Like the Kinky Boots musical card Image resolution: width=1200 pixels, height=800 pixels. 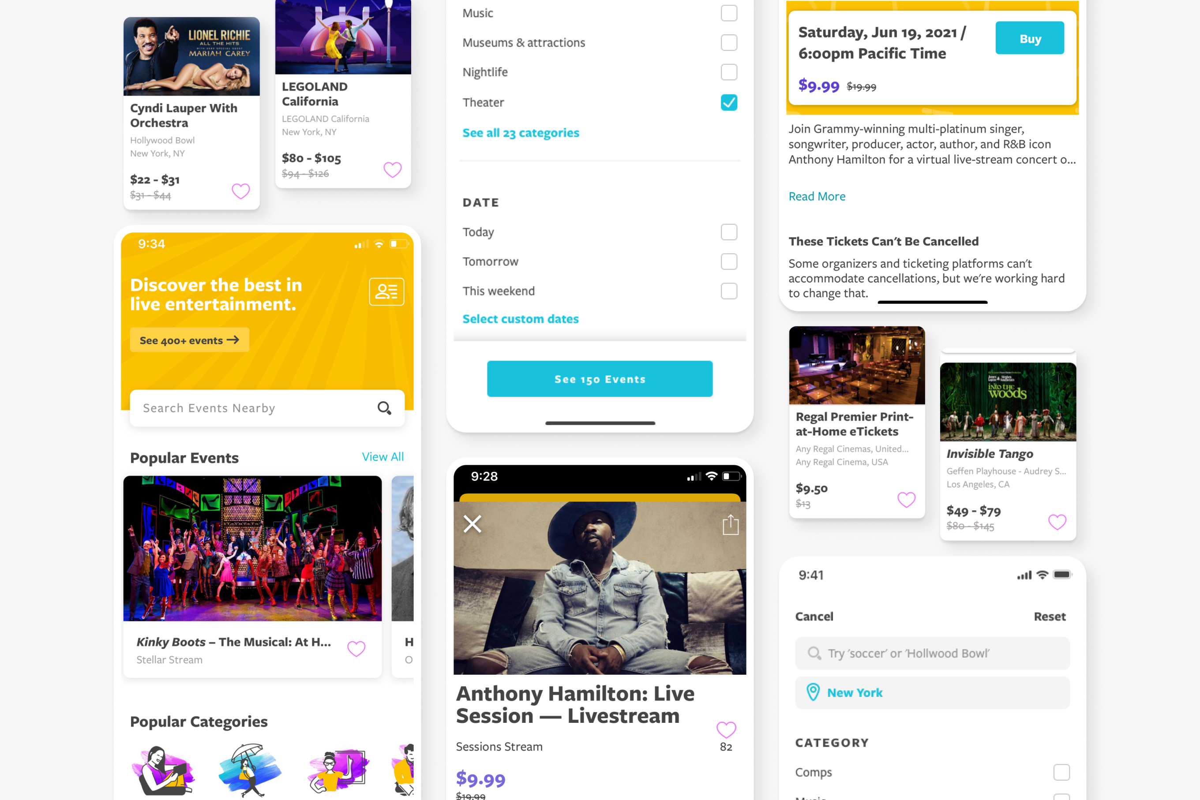(x=356, y=648)
